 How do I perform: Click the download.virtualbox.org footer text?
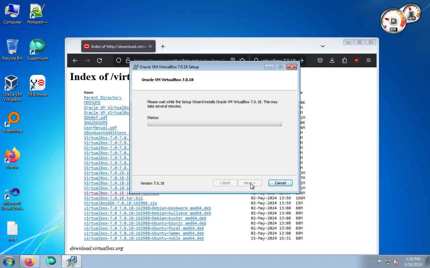coord(96,248)
